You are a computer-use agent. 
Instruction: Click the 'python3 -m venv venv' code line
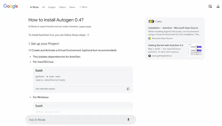48,76
